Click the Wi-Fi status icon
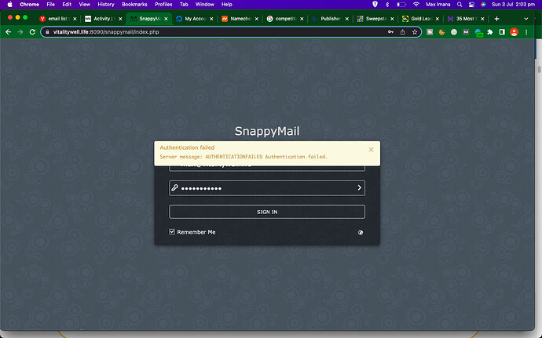The image size is (542, 338). [x=416, y=4]
